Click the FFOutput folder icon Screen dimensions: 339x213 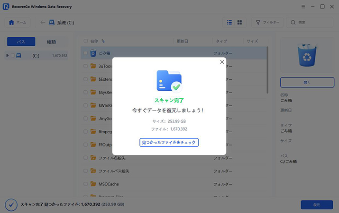[x=93, y=145]
